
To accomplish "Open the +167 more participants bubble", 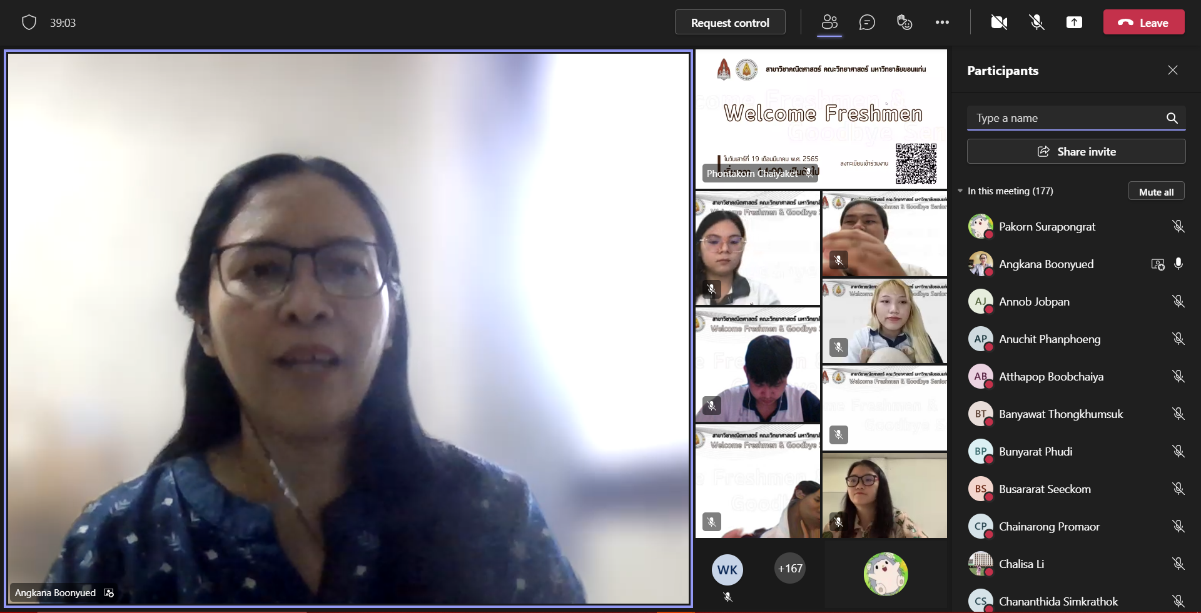I will 790,568.
